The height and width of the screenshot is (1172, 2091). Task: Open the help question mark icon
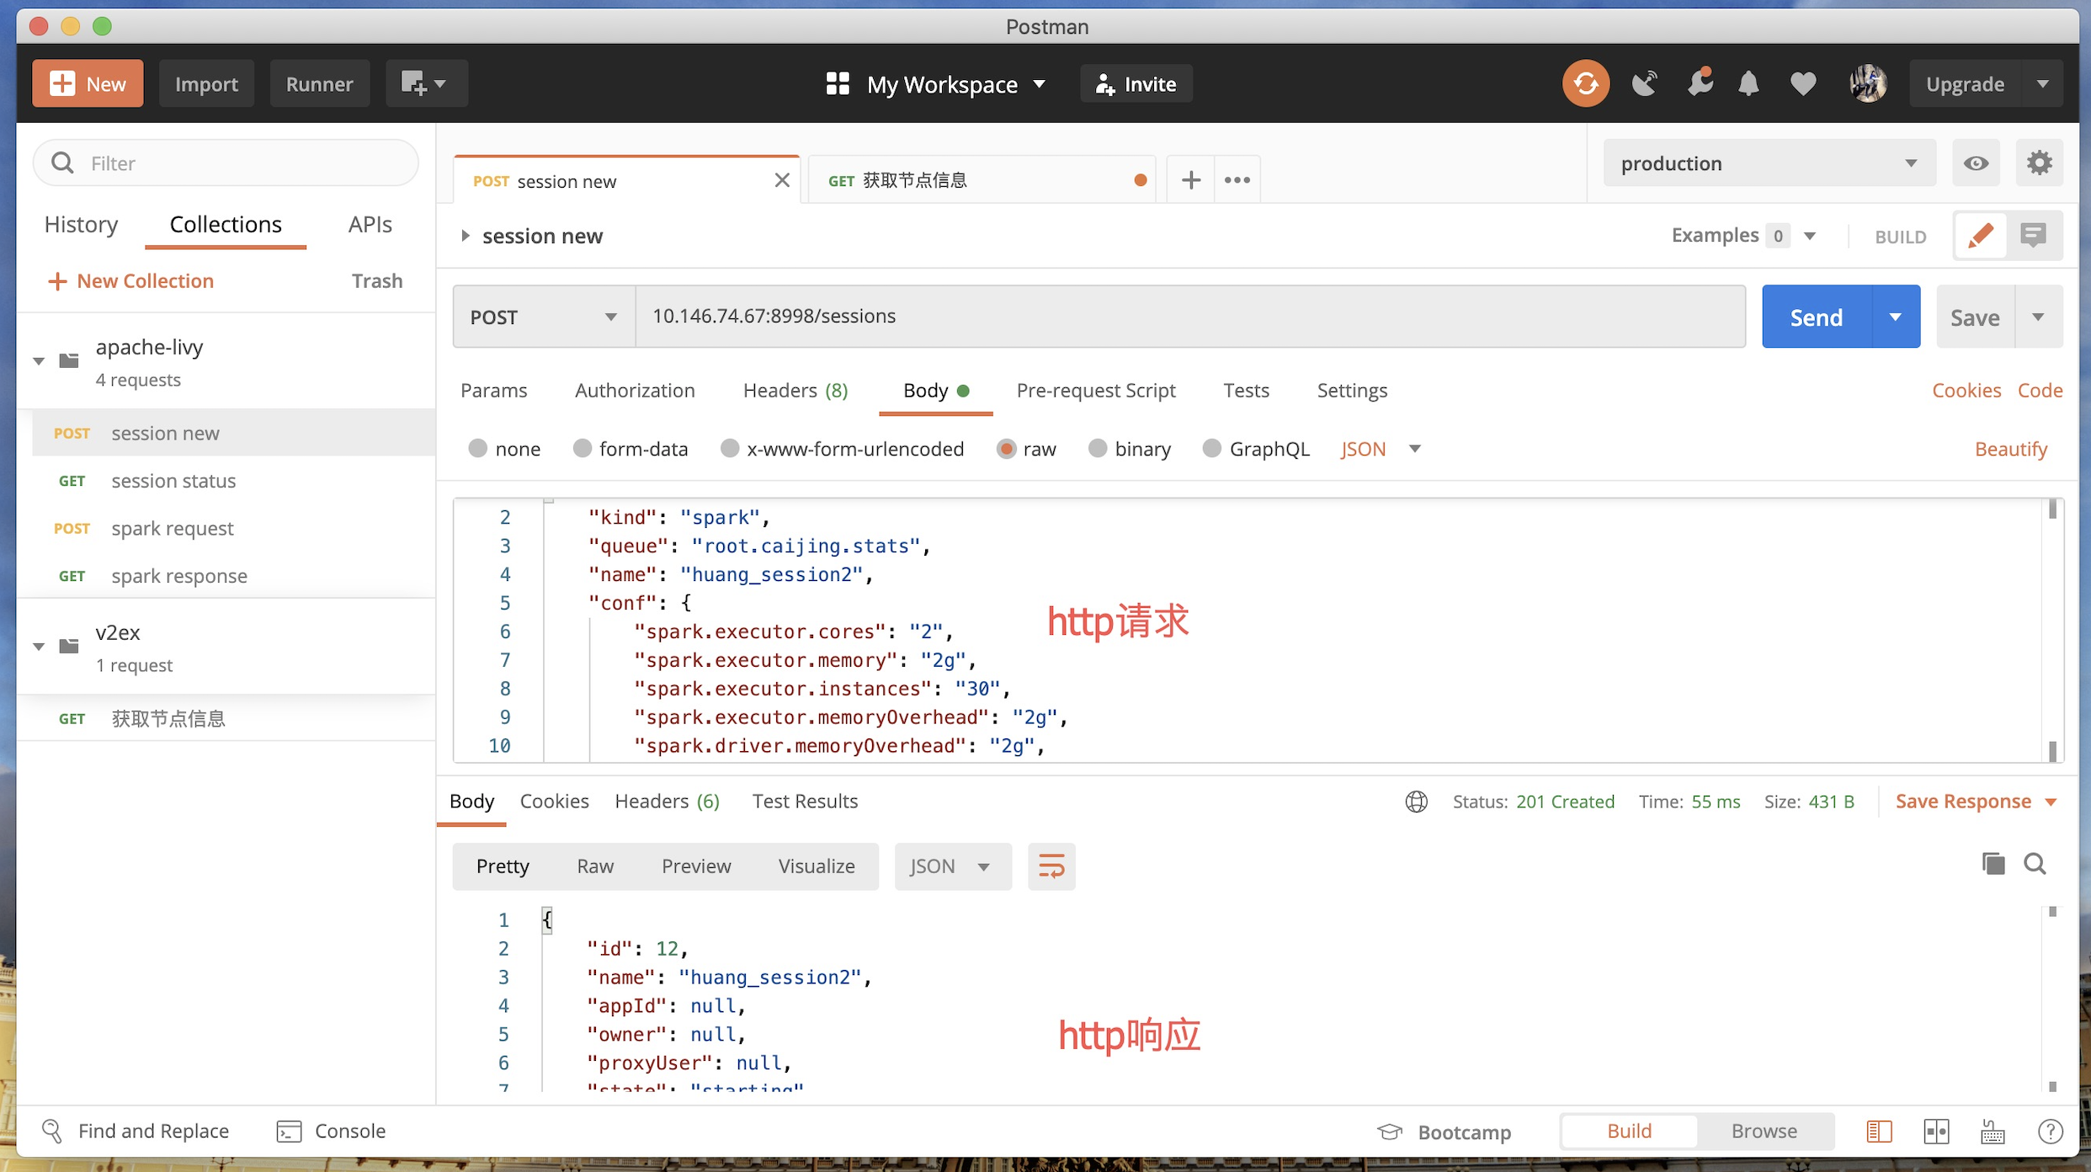[2050, 1131]
